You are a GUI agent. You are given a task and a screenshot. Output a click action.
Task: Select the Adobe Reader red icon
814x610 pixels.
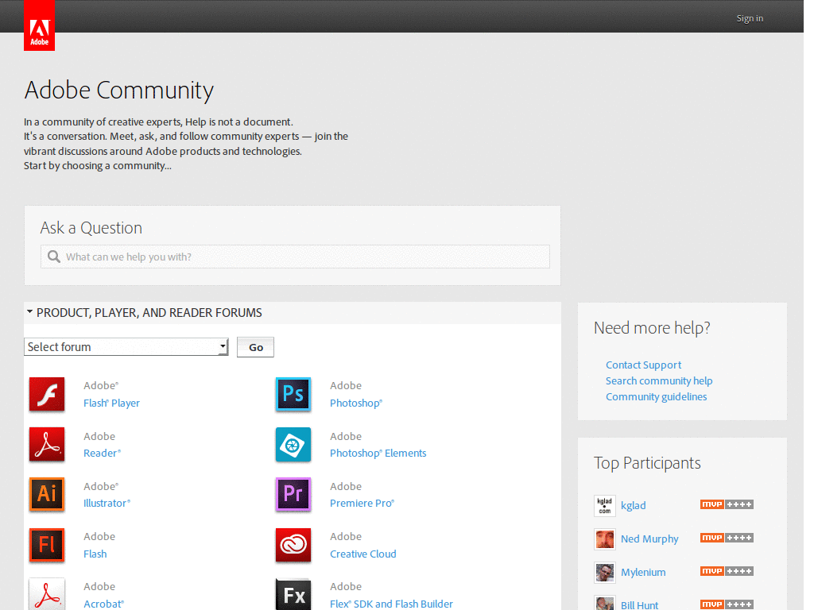pos(47,445)
